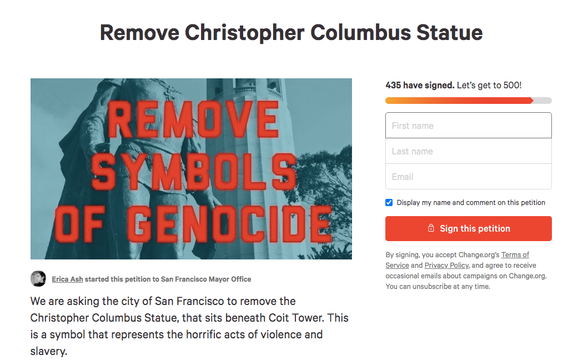Click the signature progress bar
The image size is (583, 360).
point(468,101)
